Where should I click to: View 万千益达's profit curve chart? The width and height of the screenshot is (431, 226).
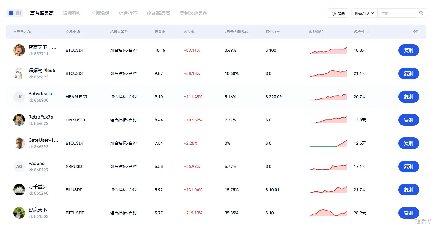[328, 190]
